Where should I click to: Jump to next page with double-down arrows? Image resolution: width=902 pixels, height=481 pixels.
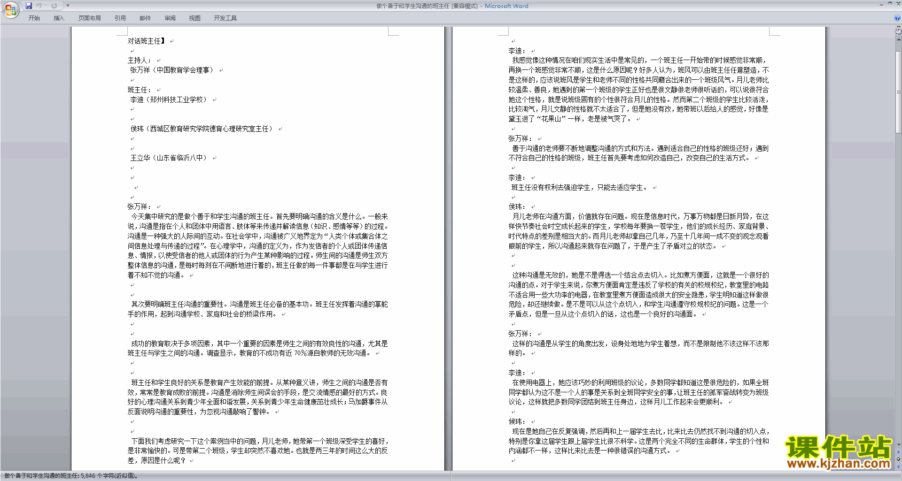pos(899,466)
